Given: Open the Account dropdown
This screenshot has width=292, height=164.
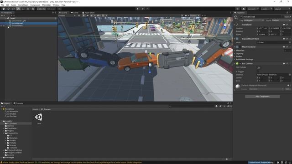Looking at the screenshot, I should click(253, 9).
